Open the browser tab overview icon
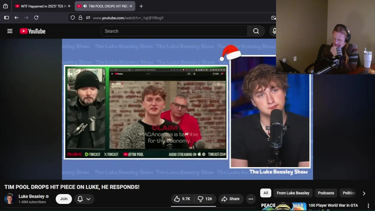 point(5,6)
